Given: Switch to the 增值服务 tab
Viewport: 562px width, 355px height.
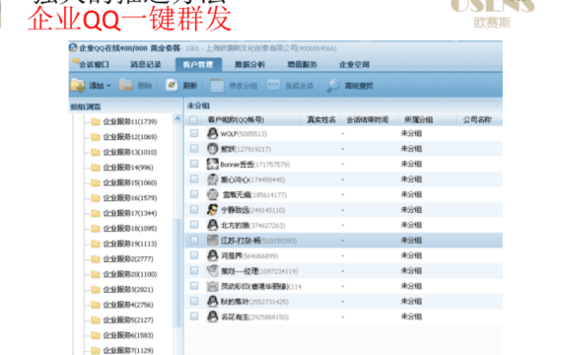Looking at the screenshot, I should (302, 64).
